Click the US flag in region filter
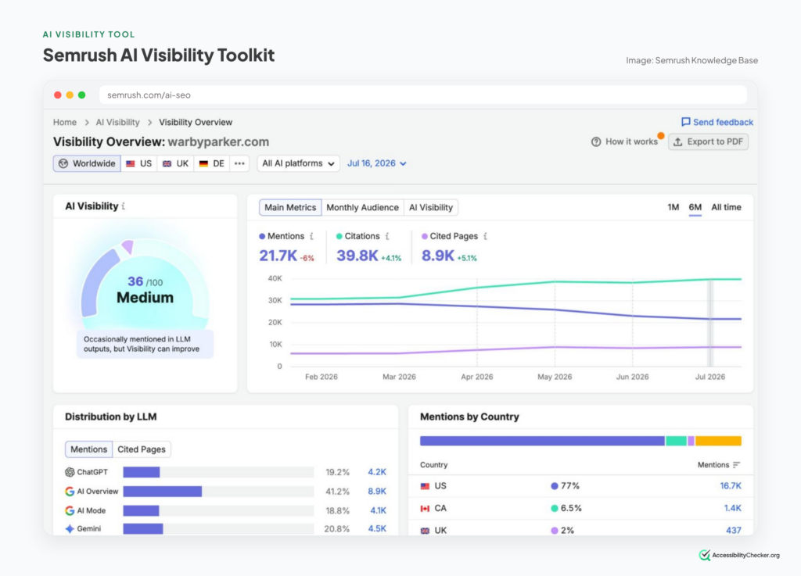The width and height of the screenshot is (801, 576). (131, 164)
